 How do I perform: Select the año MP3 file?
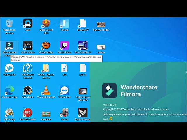64,69
